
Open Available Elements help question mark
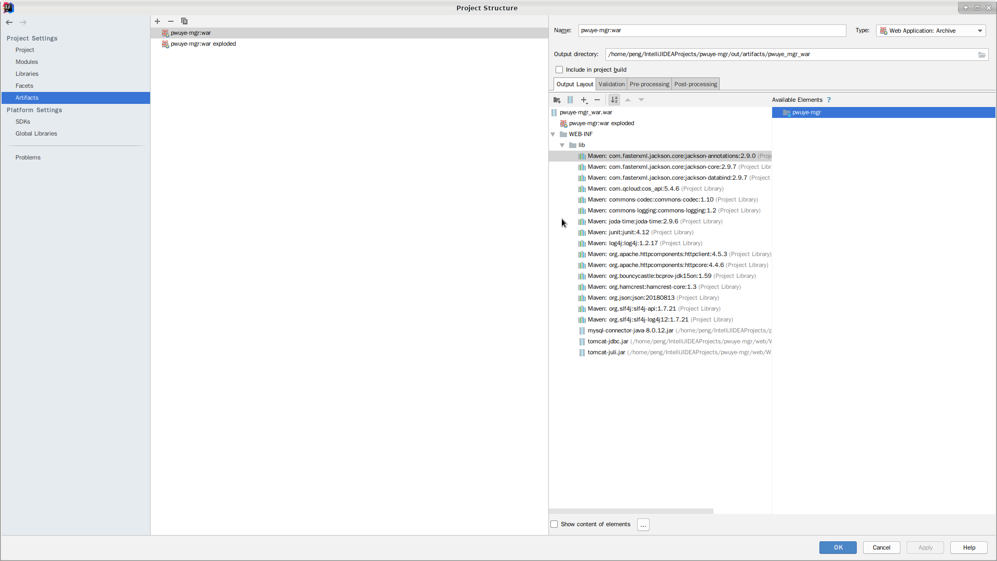(x=829, y=100)
